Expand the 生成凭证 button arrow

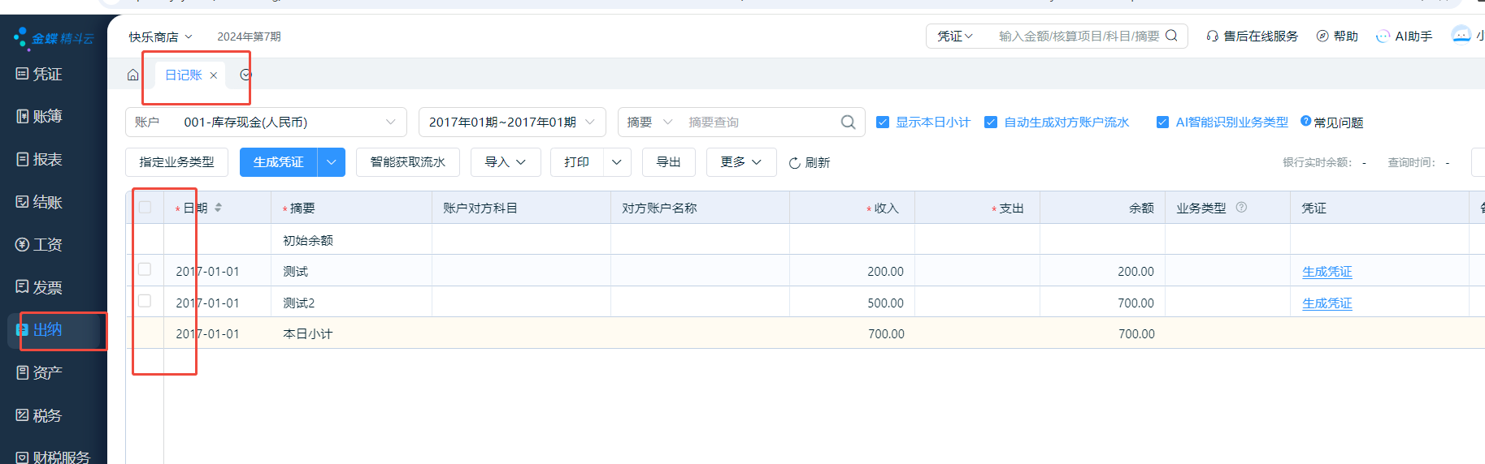tap(332, 162)
